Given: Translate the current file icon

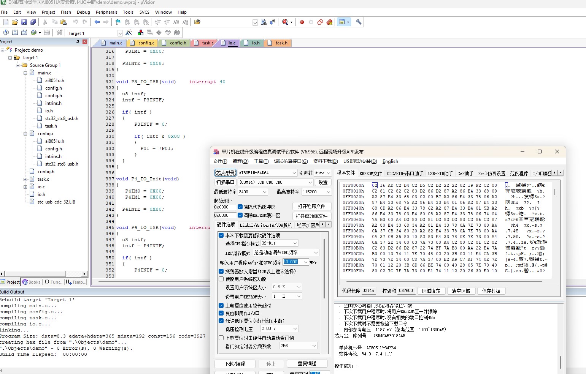Looking at the screenshot, I should pos(6,33).
